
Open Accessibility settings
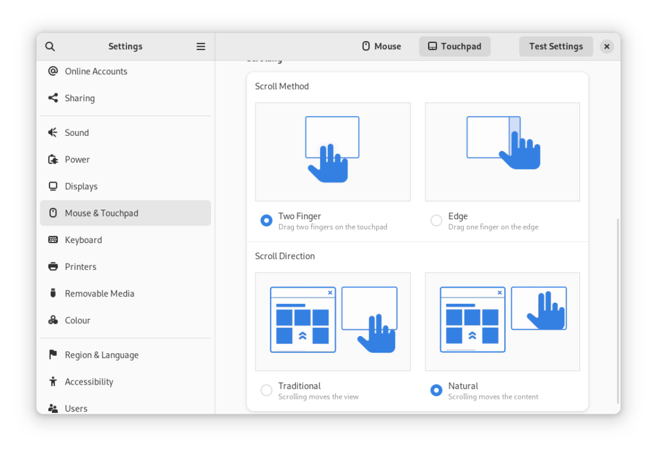pos(53,382)
